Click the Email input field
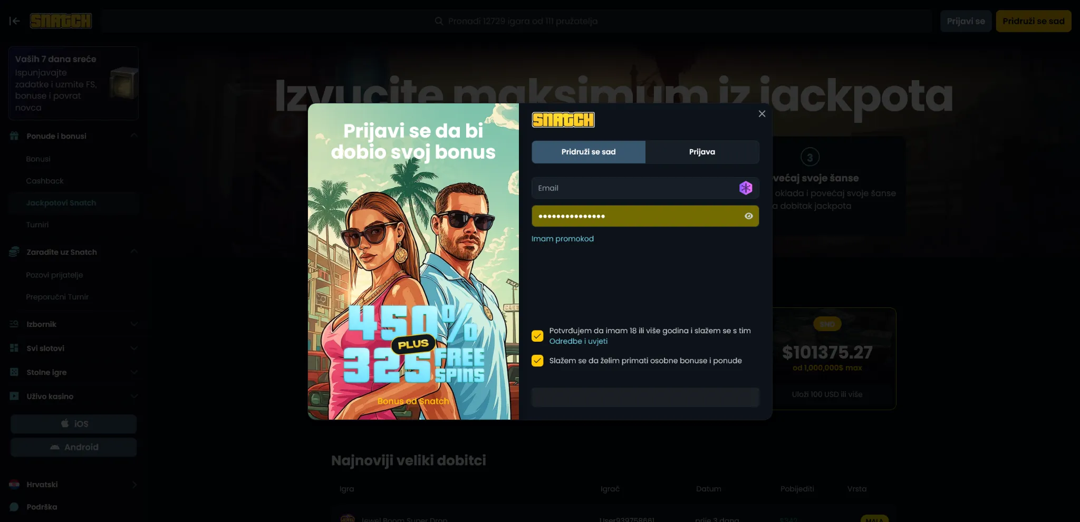The image size is (1080, 522). [x=645, y=188]
